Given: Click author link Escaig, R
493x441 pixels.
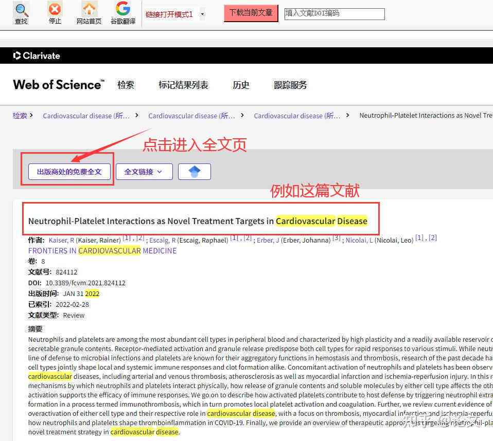Looking at the screenshot, I should click(162, 241).
